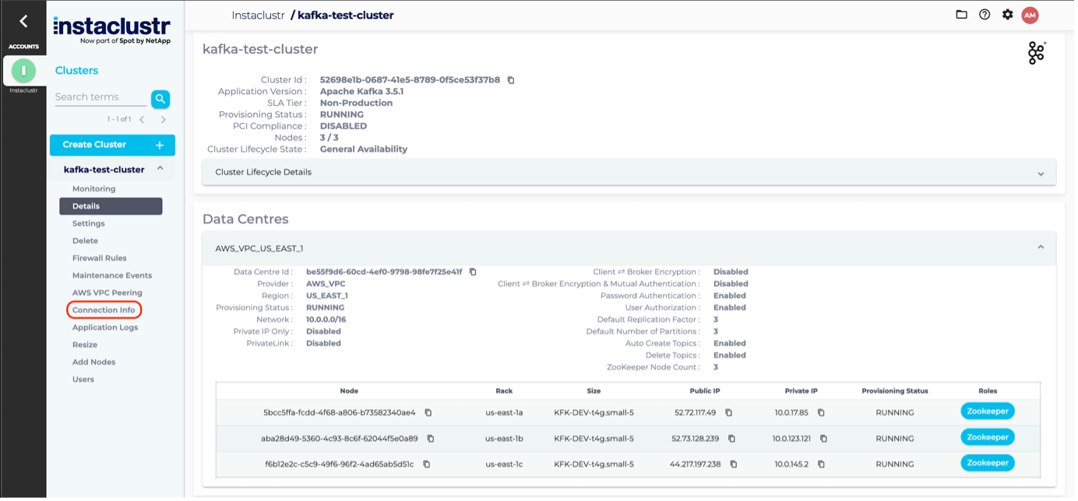
Task: Click the Provisioning Status column header
Action: pos(894,391)
